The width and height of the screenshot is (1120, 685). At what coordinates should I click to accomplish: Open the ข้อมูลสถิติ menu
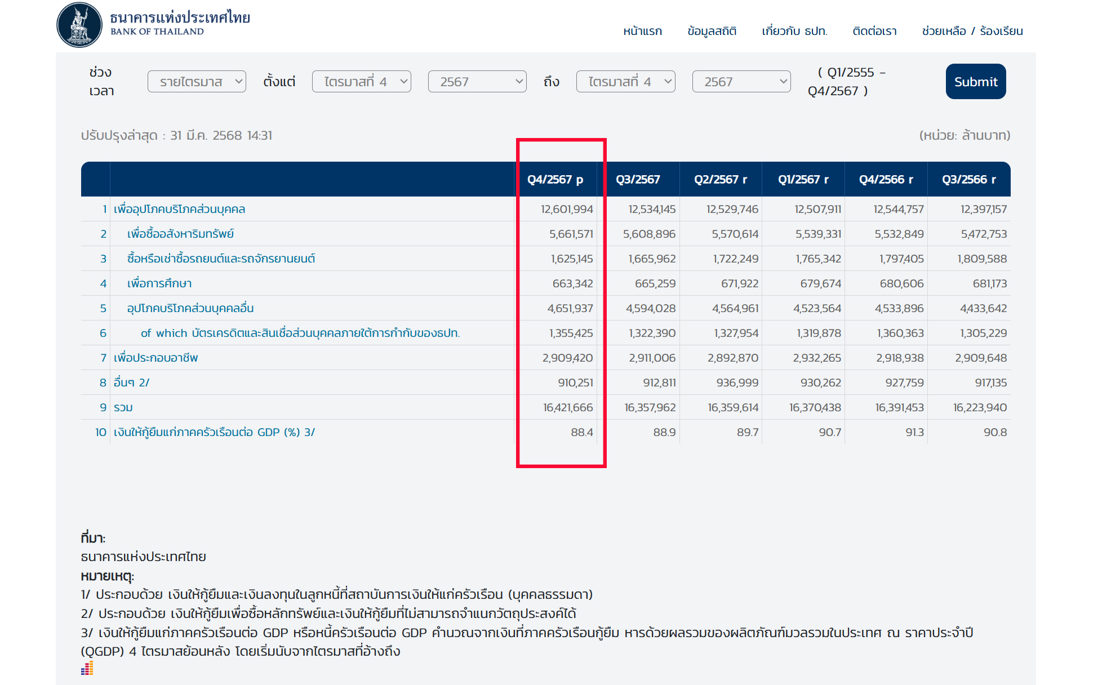(712, 31)
